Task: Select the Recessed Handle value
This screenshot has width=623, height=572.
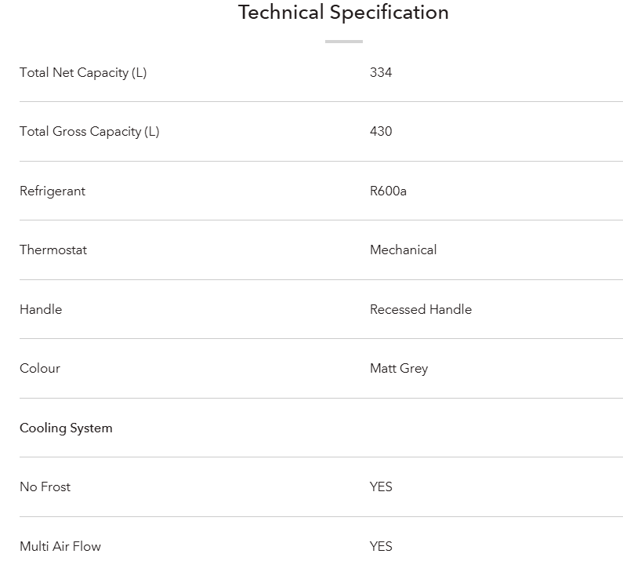Action: pos(421,310)
